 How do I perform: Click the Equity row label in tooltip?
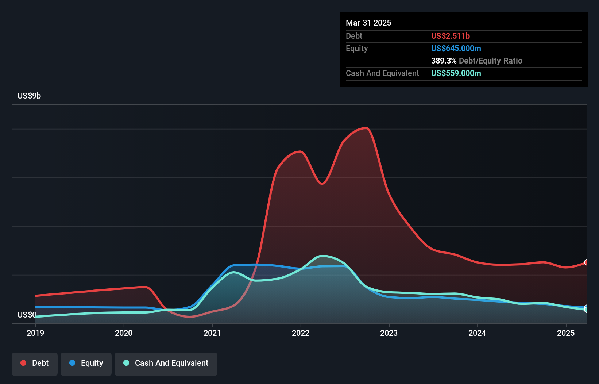pyautogui.click(x=357, y=48)
